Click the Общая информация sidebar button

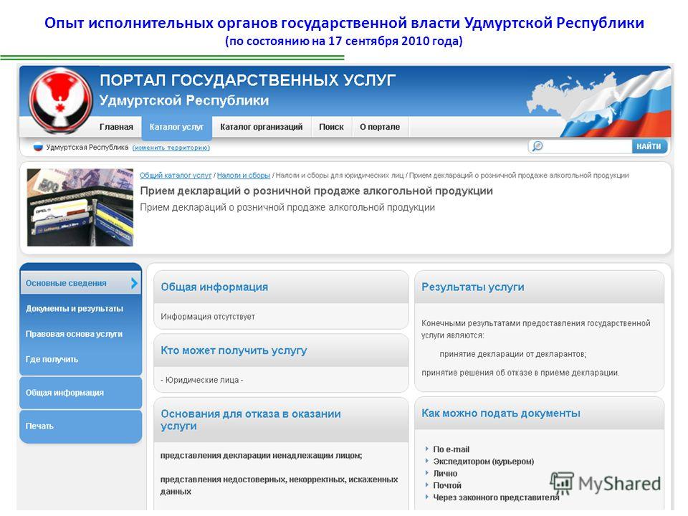[x=81, y=393]
